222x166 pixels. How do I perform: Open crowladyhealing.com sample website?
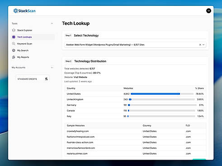pos(78,131)
